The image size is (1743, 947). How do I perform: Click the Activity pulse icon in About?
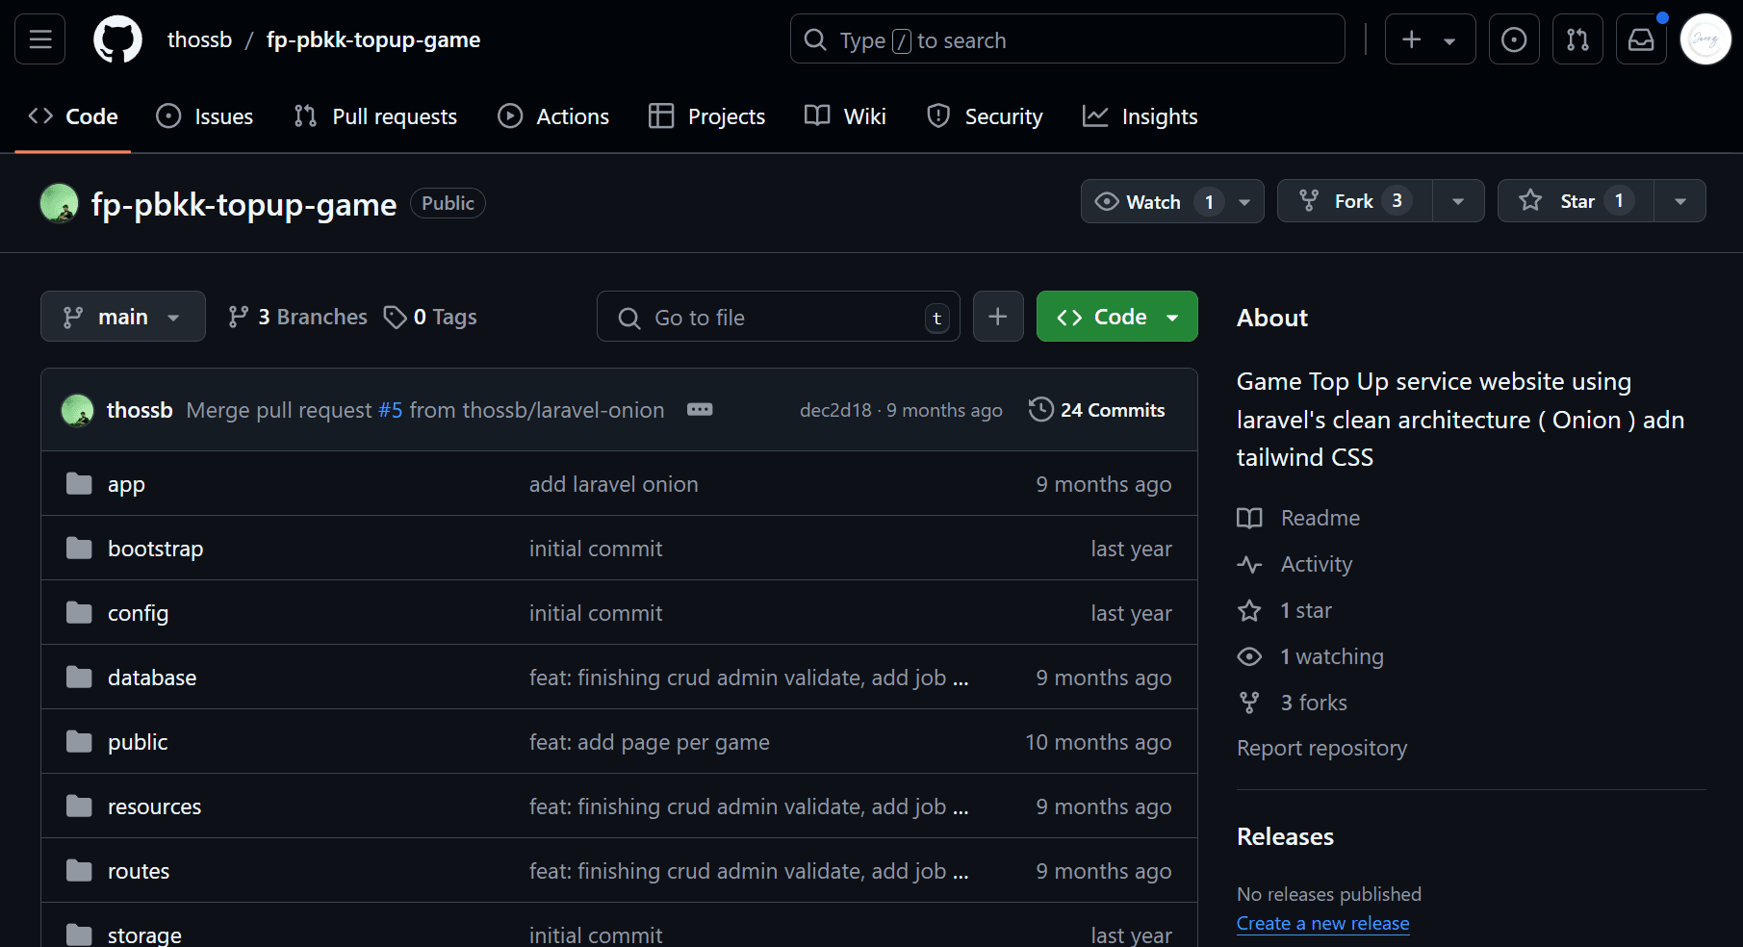(x=1249, y=564)
